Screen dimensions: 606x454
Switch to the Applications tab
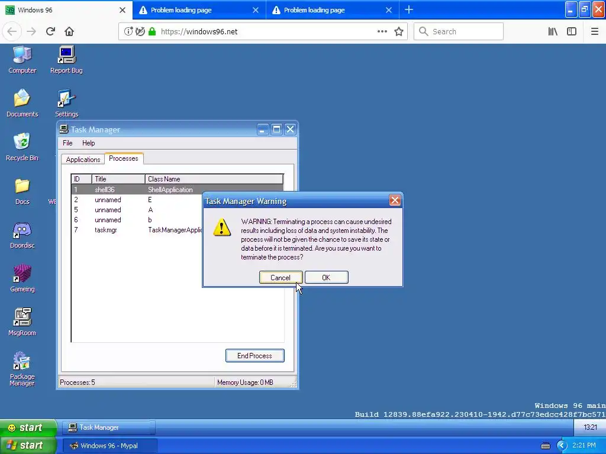click(83, 159)
